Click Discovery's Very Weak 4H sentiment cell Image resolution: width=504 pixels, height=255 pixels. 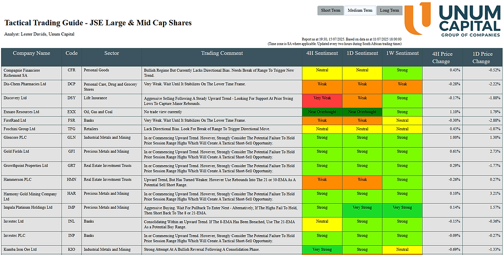click(x=322, y=101)
